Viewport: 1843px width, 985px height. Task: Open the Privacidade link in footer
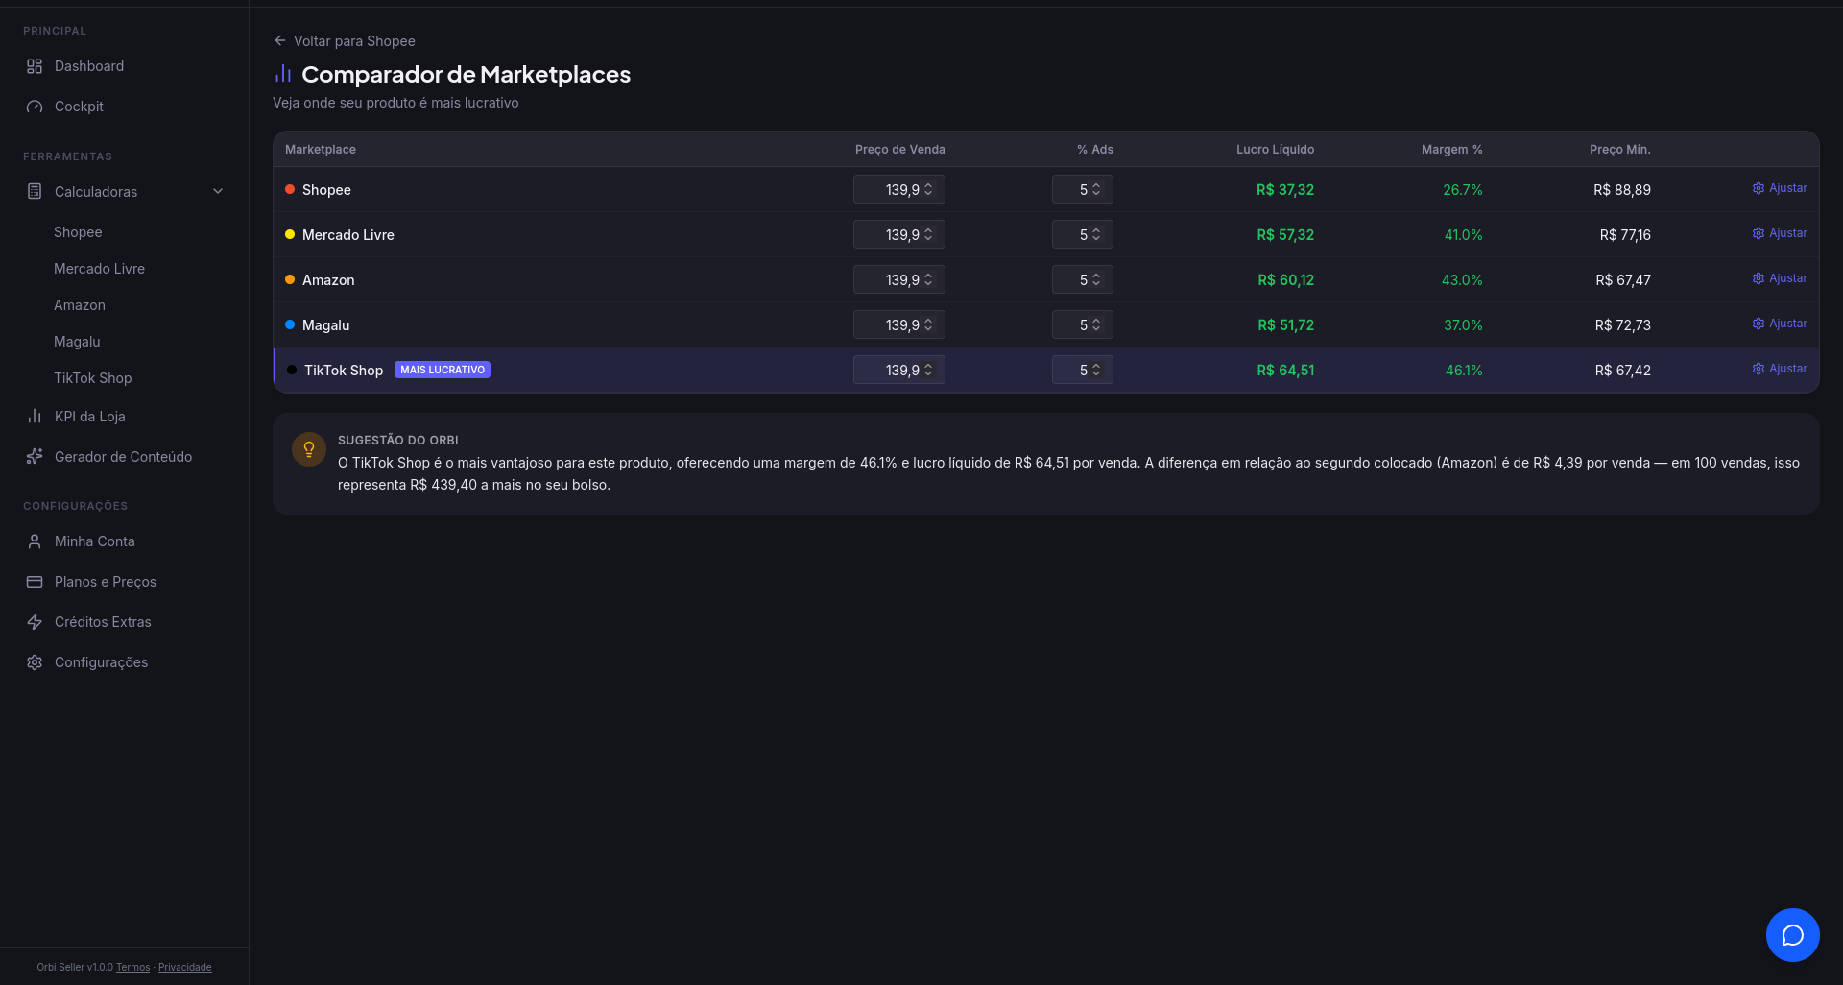(185, 967)
